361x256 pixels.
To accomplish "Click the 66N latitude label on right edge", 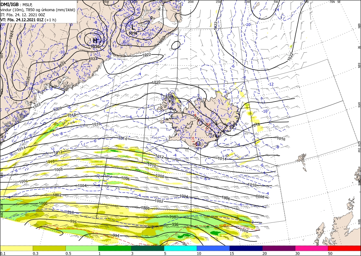I will (x=359, y=66).
